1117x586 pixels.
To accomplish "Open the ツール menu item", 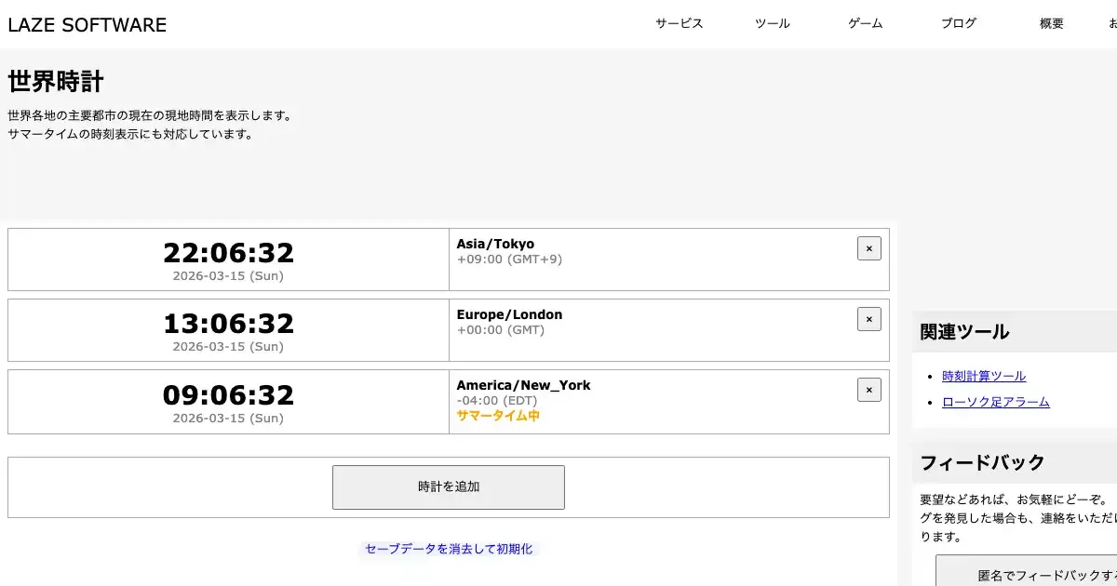I will click(772, 24).
